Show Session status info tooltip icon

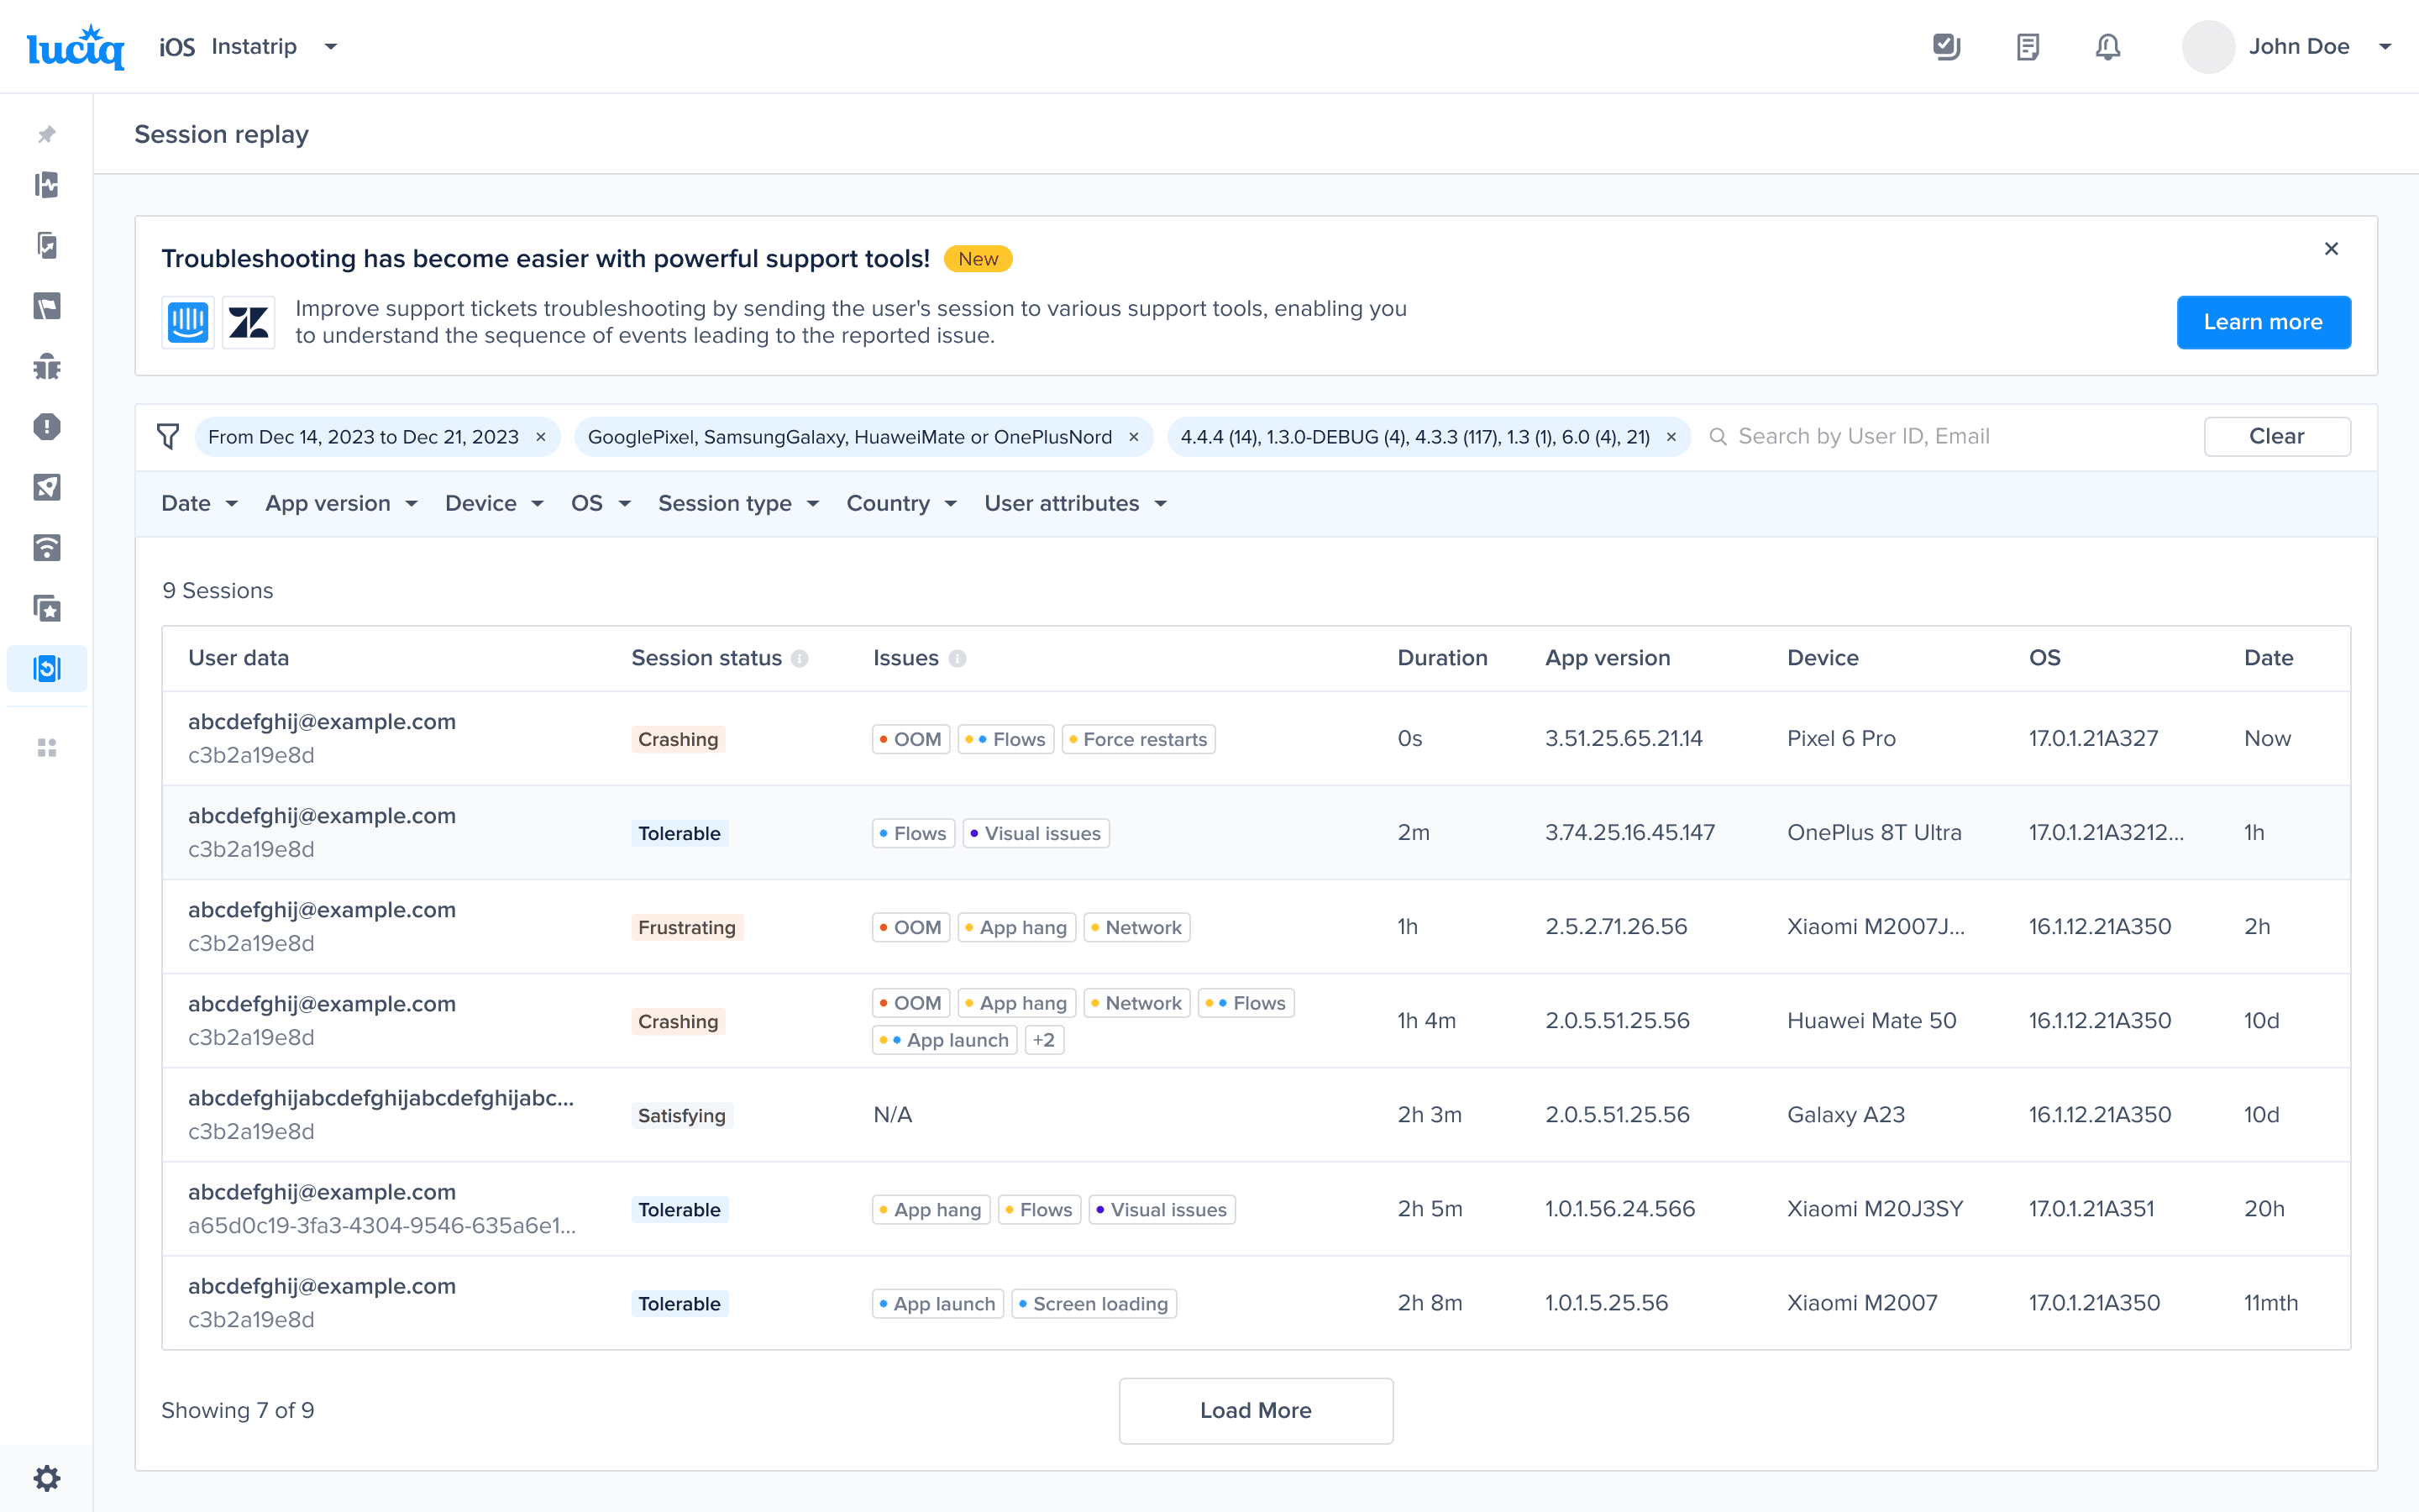pos(800,658)
